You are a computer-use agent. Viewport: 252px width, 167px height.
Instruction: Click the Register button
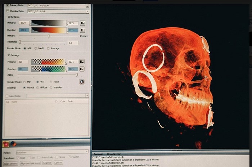(47, 163)
